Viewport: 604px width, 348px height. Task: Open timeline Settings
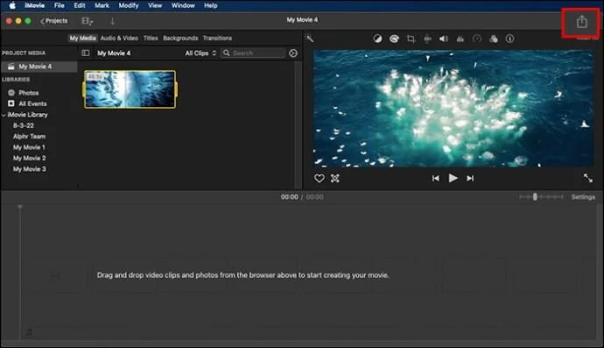click(x=583, y=197)
